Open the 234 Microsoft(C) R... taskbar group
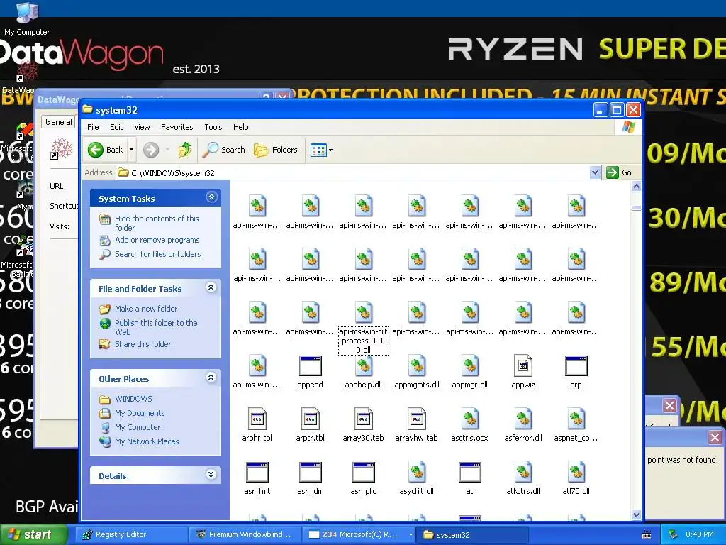 click(x=359, y=534)
